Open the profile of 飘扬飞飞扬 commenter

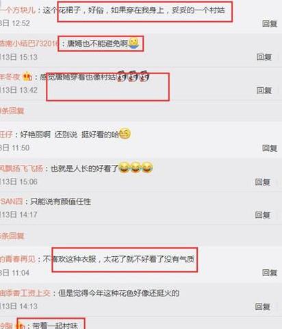21,169
